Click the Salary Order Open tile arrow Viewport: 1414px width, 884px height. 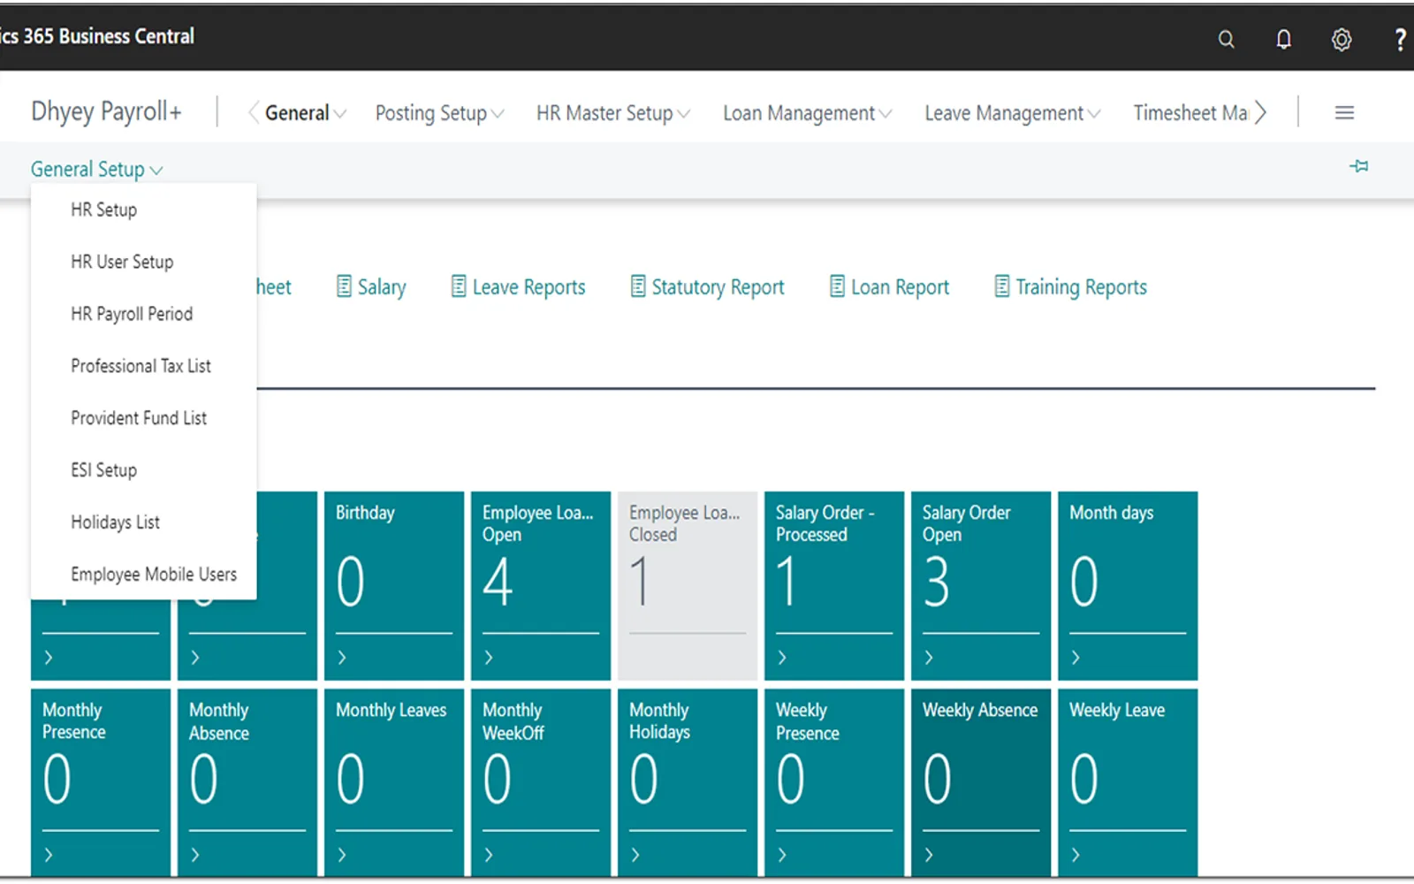click(x=929, y=658)
